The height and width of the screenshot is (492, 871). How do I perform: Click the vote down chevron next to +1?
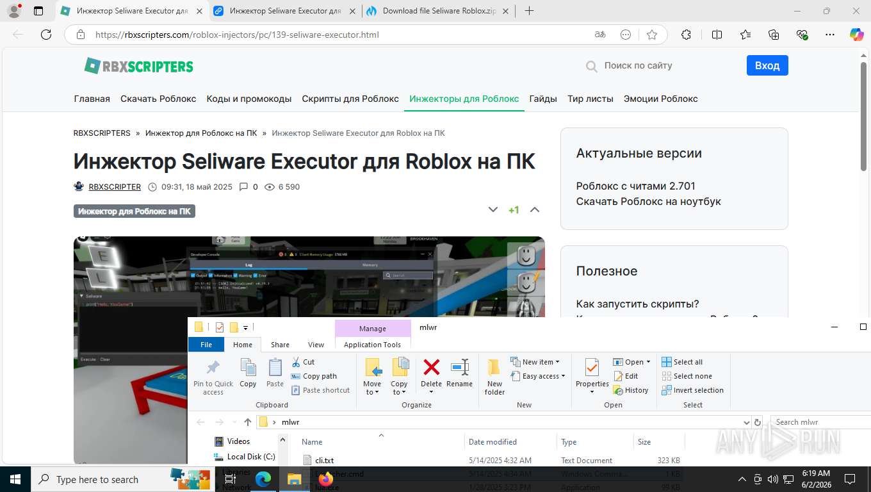point(493,209)
